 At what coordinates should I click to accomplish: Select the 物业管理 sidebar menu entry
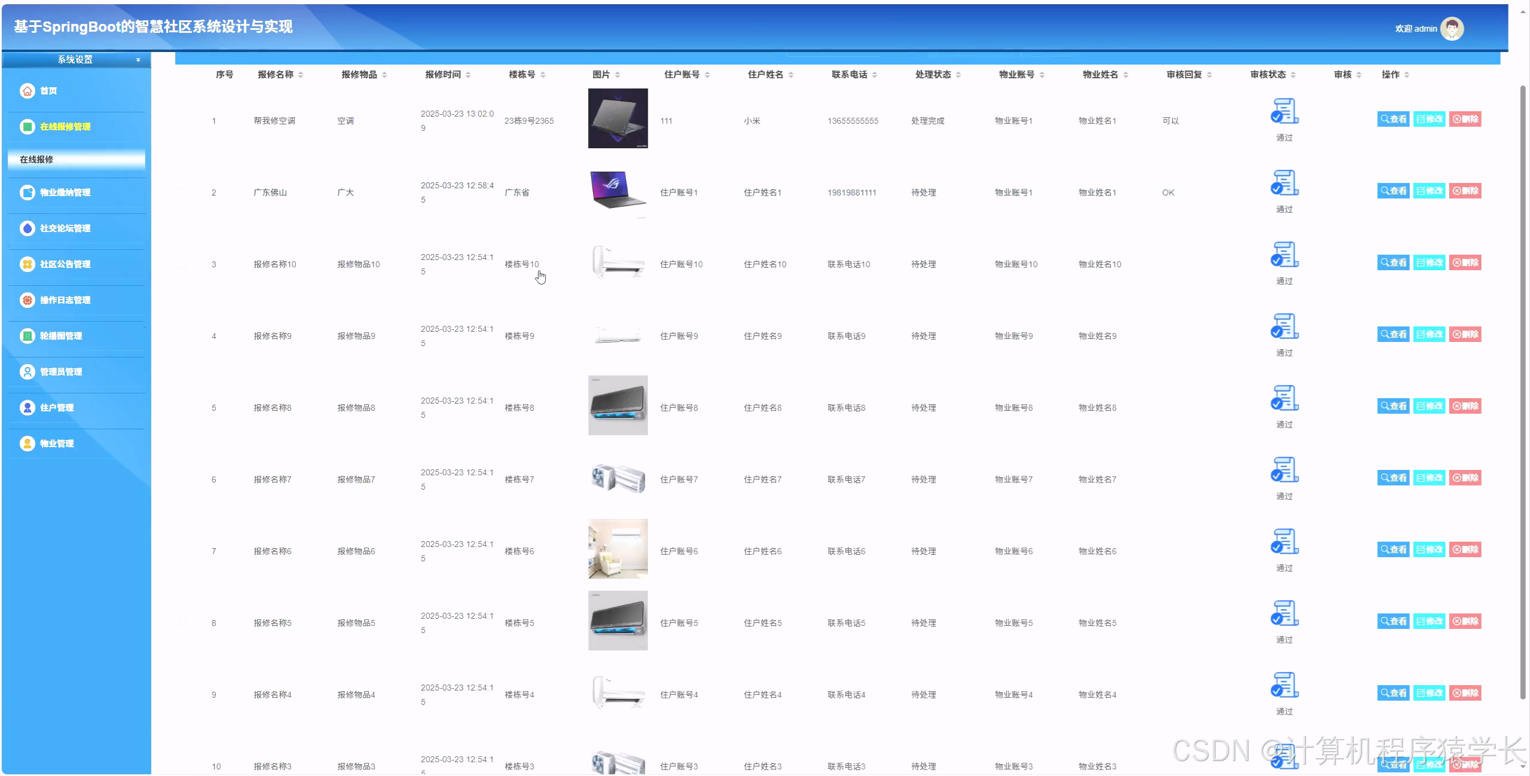pos(27,443)
